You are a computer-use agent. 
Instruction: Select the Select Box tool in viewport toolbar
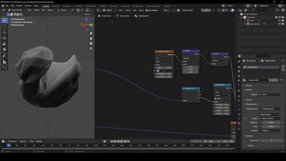click(4, 20)
